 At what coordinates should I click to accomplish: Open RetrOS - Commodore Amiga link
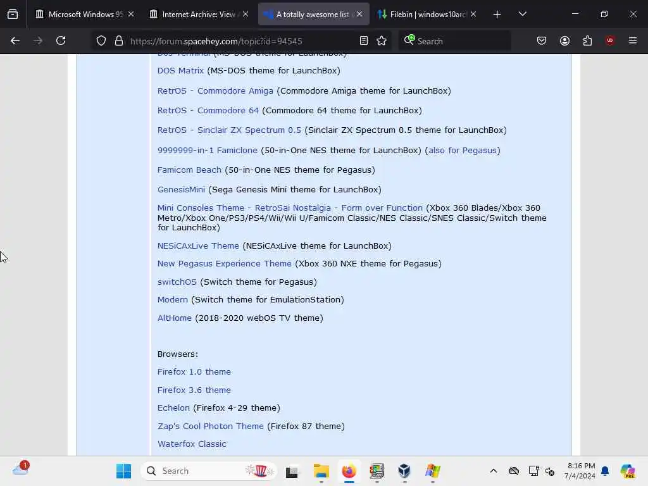[x=215, y=91]
